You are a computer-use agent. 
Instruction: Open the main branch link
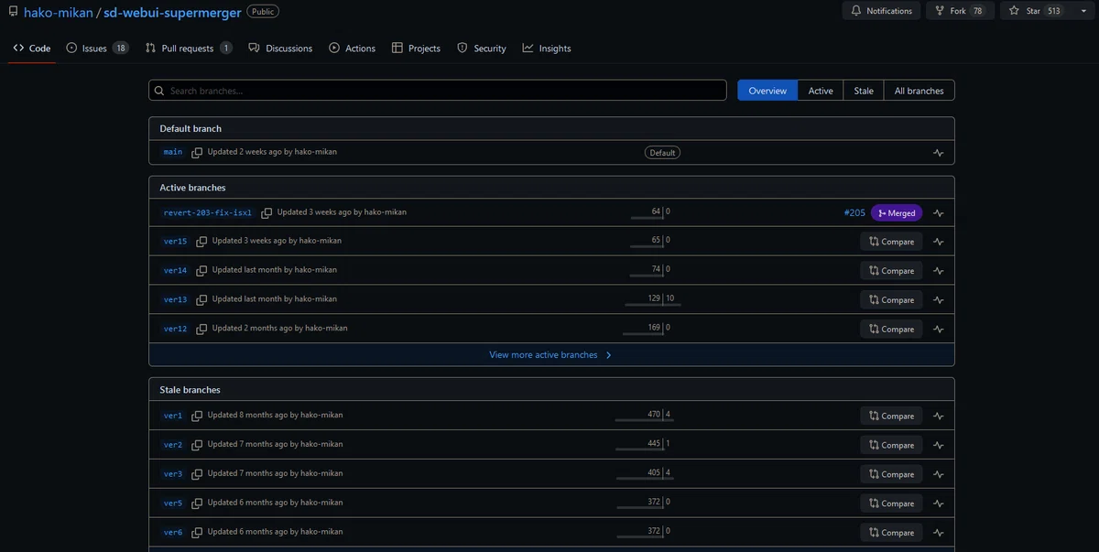pyautogui.click(x=173, y=153)
